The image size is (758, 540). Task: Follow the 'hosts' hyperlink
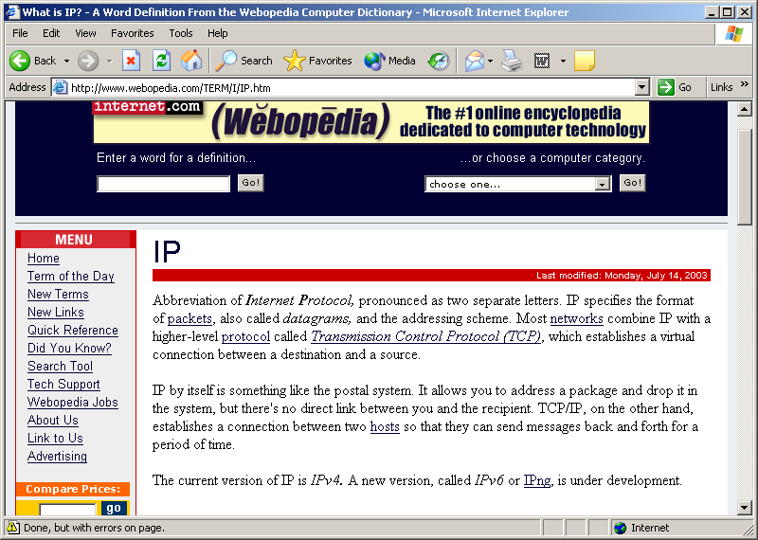[x=385, y=427]
